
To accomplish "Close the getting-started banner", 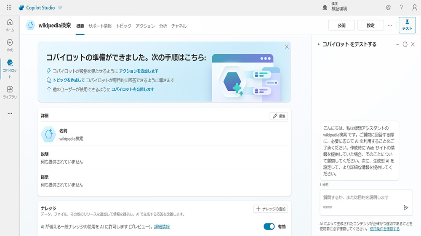I will 287,47.
